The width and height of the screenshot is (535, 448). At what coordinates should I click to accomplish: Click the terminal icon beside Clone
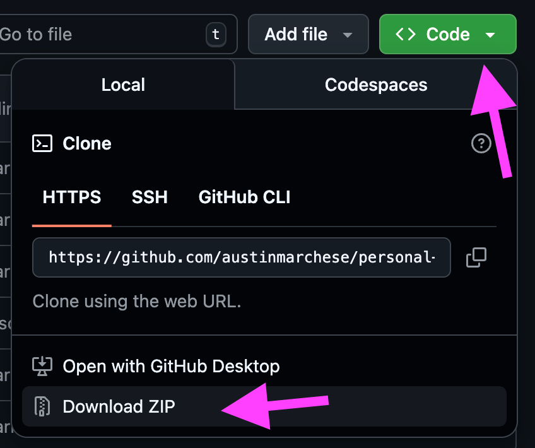[42, 143]
